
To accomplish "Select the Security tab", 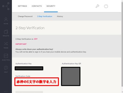I will [51, 6].
